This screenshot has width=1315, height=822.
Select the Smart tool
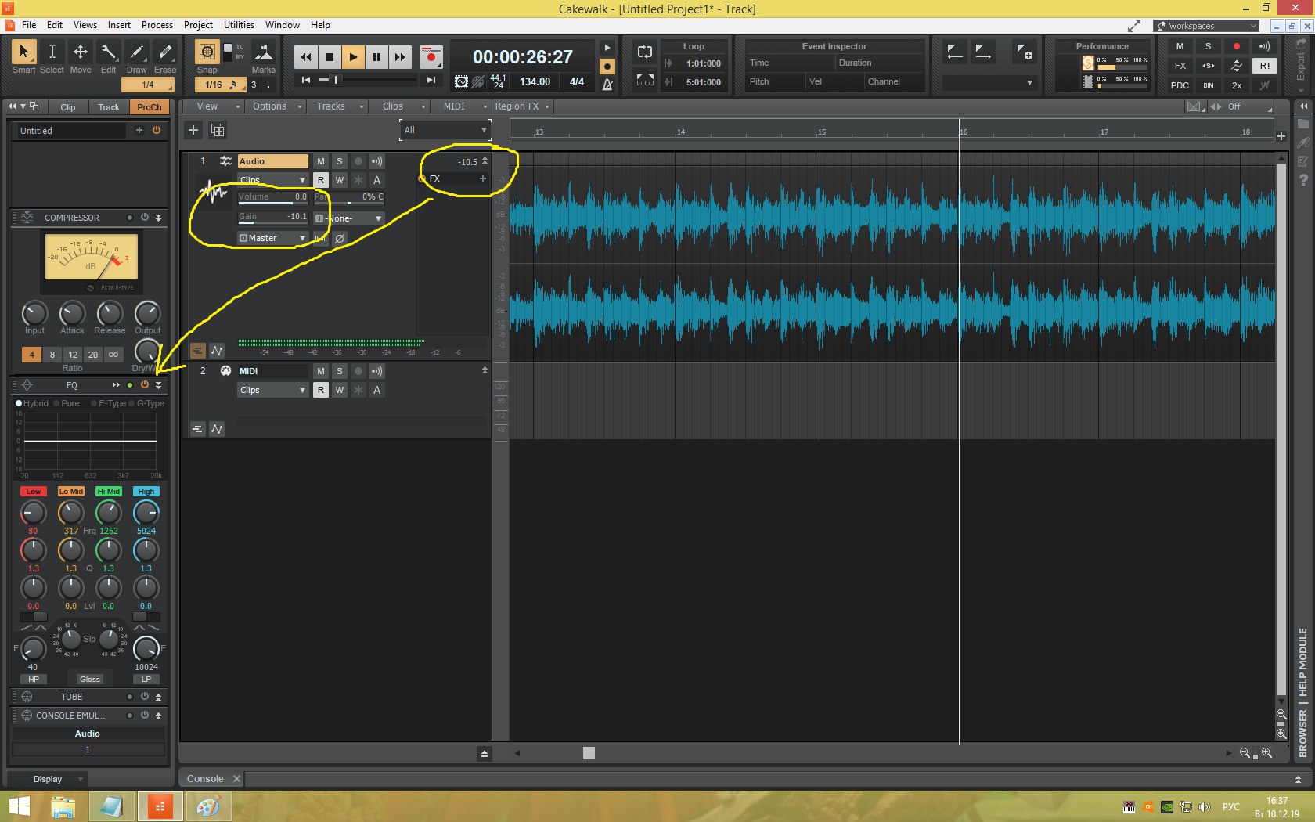coord(23,52)
